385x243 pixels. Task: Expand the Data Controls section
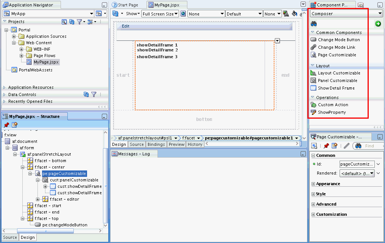point(4,94)
